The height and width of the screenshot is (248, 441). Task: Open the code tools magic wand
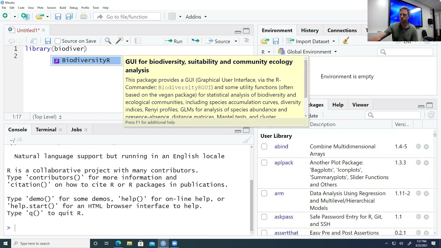tap(119, 41)
